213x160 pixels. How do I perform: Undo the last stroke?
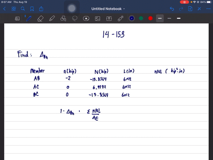[x=172, y=9]
